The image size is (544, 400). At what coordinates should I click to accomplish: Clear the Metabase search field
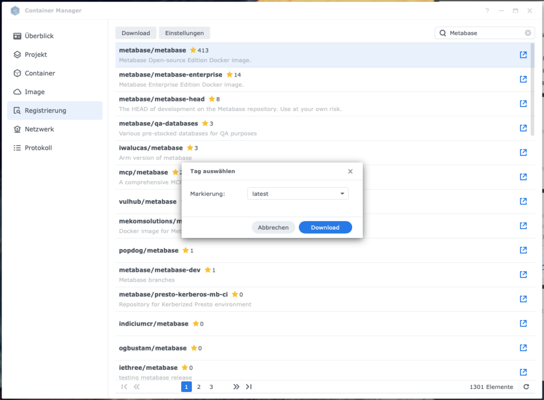pyautogui.click(x=528, y=33)
